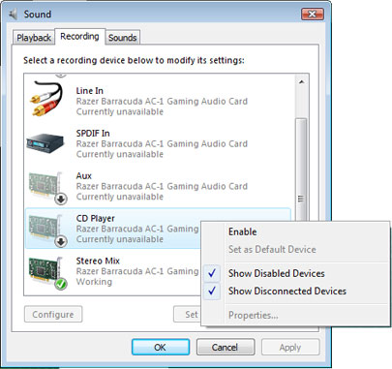
Task: Open Properties... from the context menu
Action: (254, 315)
